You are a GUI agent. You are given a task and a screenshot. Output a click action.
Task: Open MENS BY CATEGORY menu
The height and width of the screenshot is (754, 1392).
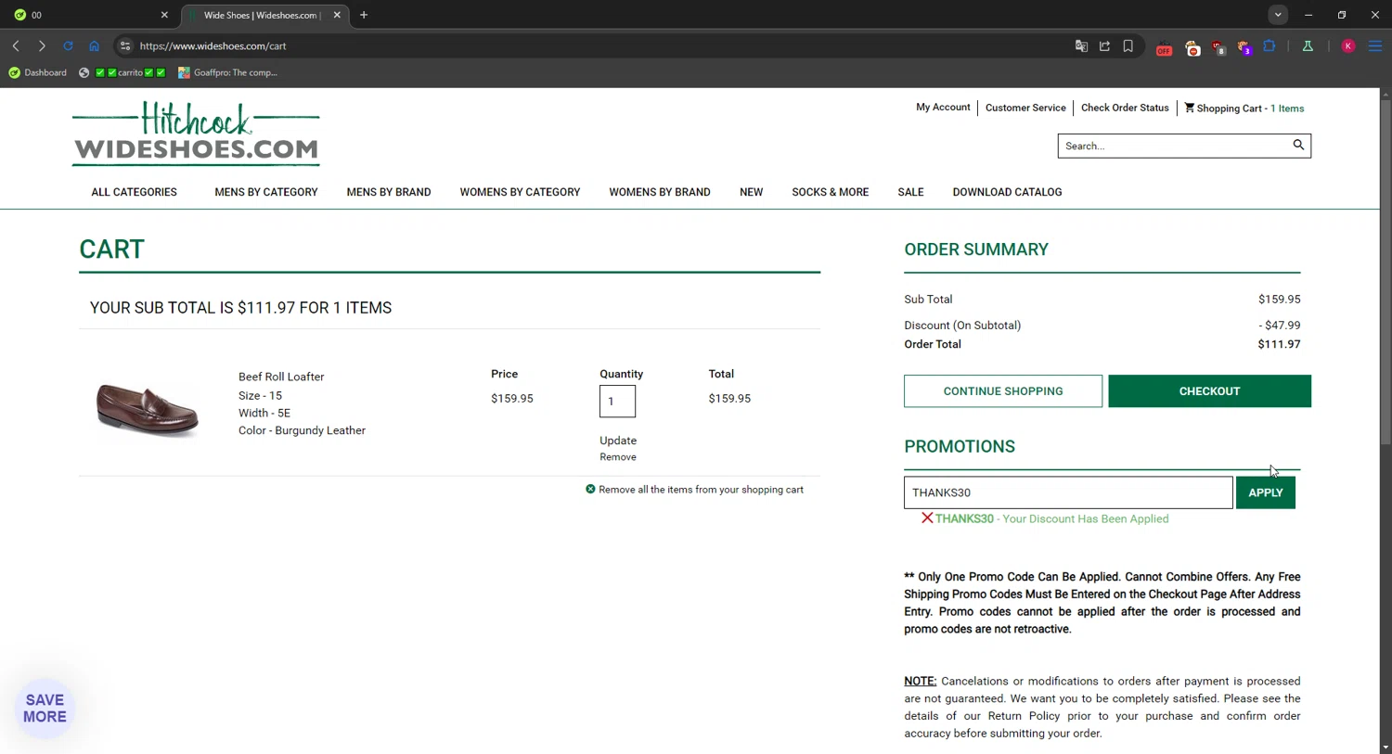(x=266, y=192)
